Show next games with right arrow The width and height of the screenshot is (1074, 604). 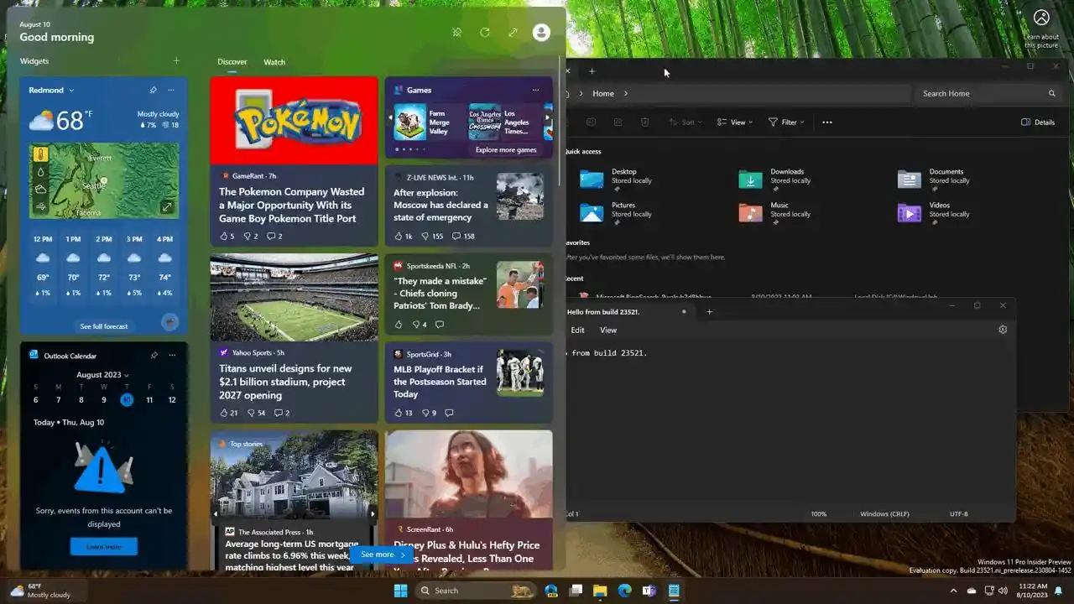point(548,118)
